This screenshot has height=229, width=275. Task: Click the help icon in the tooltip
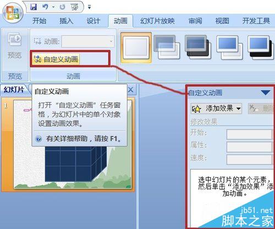pyautogui.click(x=38, y=139)
